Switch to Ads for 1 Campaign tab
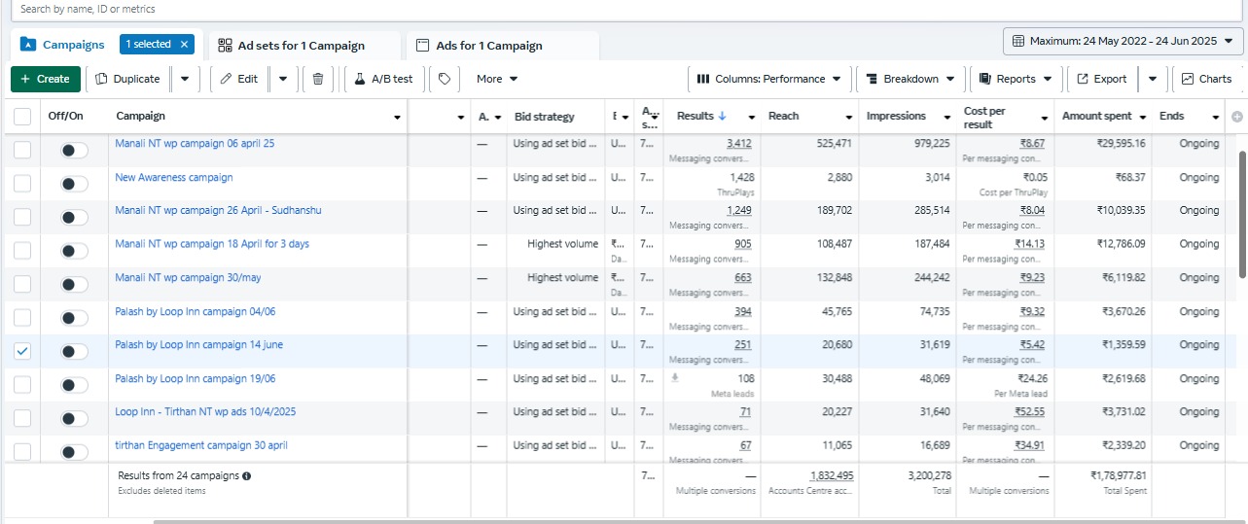 489,46
